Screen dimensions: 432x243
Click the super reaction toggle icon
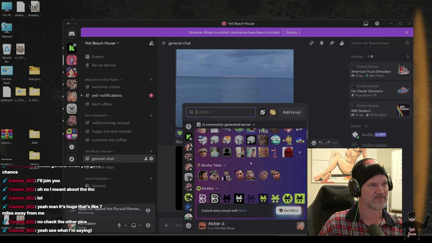click(x=263, y=112)
